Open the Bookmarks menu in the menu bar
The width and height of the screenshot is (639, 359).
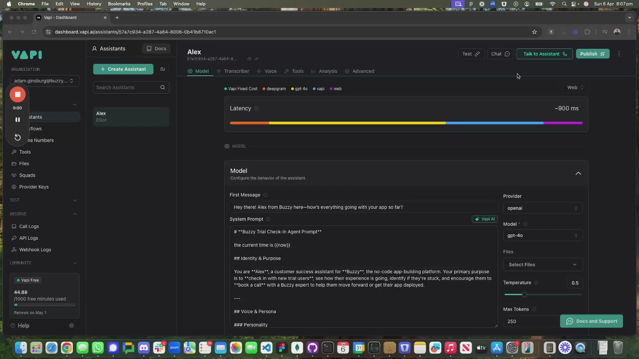(x=119, y=4)
